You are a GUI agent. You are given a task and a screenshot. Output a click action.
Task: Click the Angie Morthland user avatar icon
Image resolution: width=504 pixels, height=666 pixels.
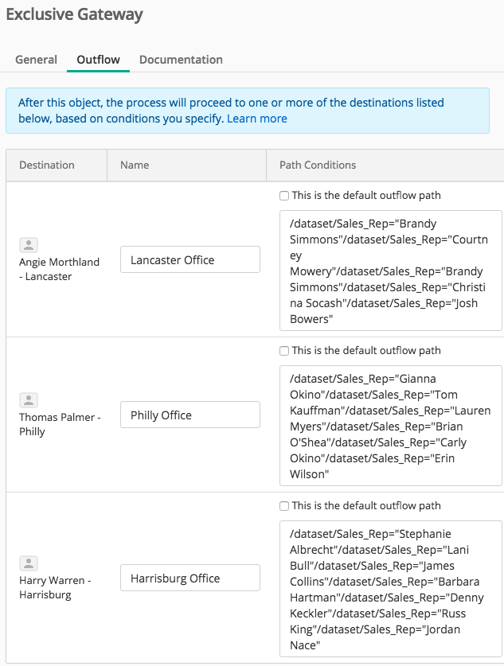point(29,245)
